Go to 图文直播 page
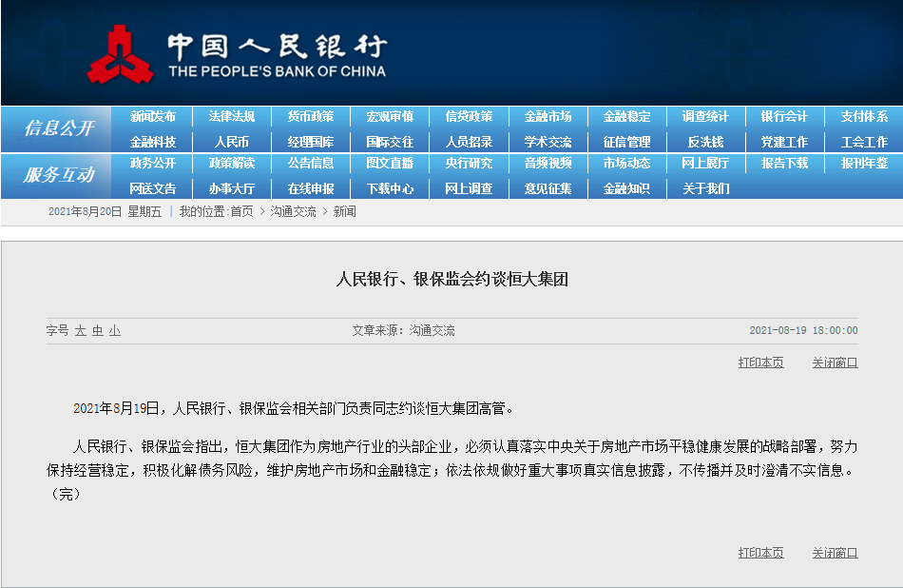This screenshot has width=903, height=588. point(390,163)
